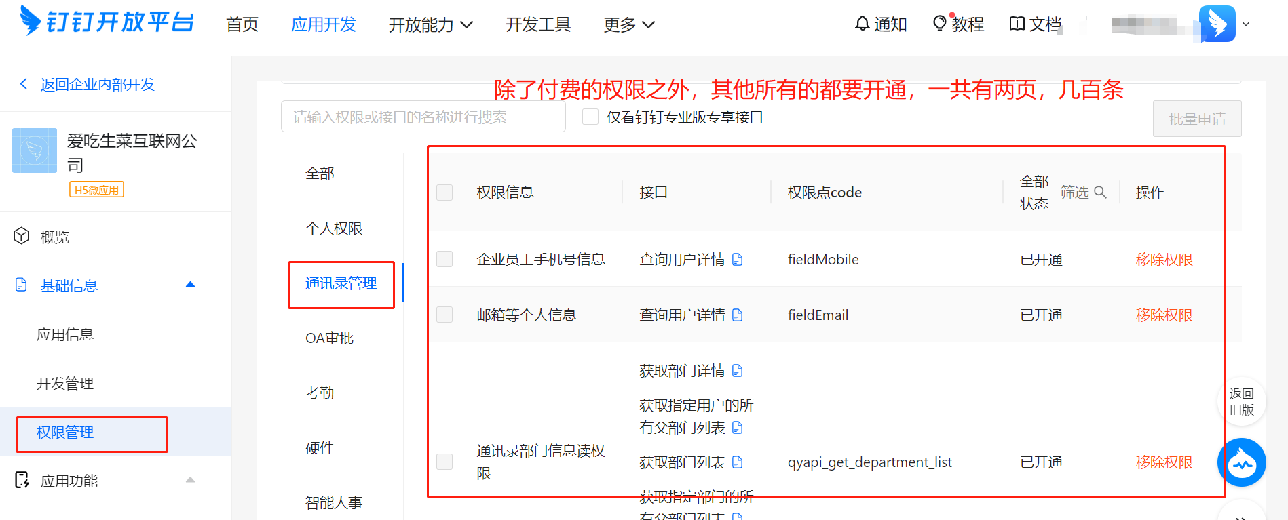
Task: Click the 返回旧版 floating button
Action: [1242, 401]
